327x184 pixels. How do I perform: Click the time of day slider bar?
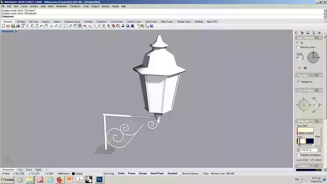click(x=305, y=141)
